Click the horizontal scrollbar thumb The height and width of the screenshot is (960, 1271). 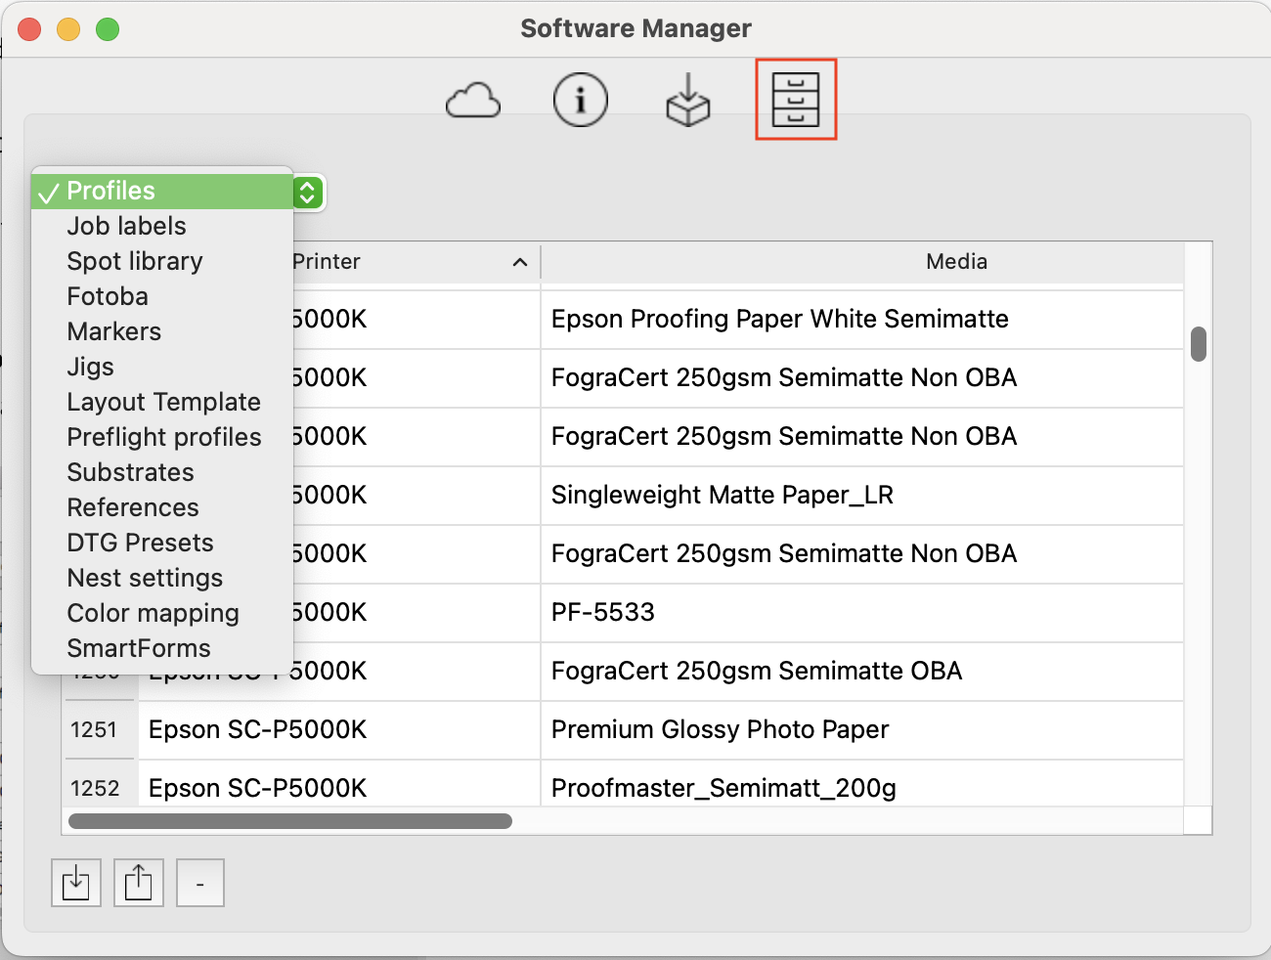click(x=290, y=821)
